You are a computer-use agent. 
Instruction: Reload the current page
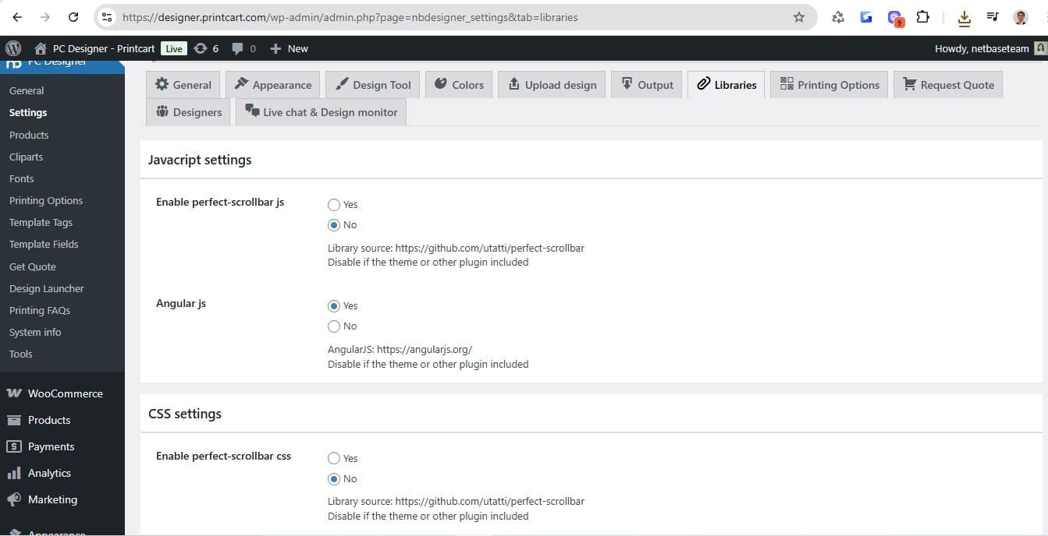73,17
